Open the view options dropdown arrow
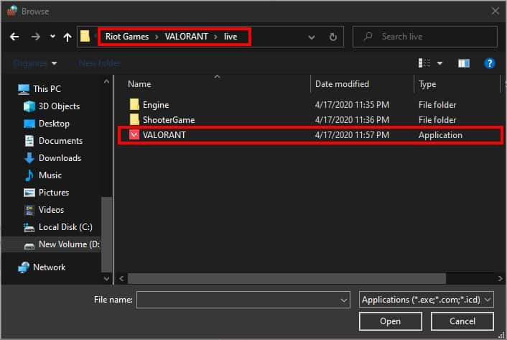 pos(439,63)
